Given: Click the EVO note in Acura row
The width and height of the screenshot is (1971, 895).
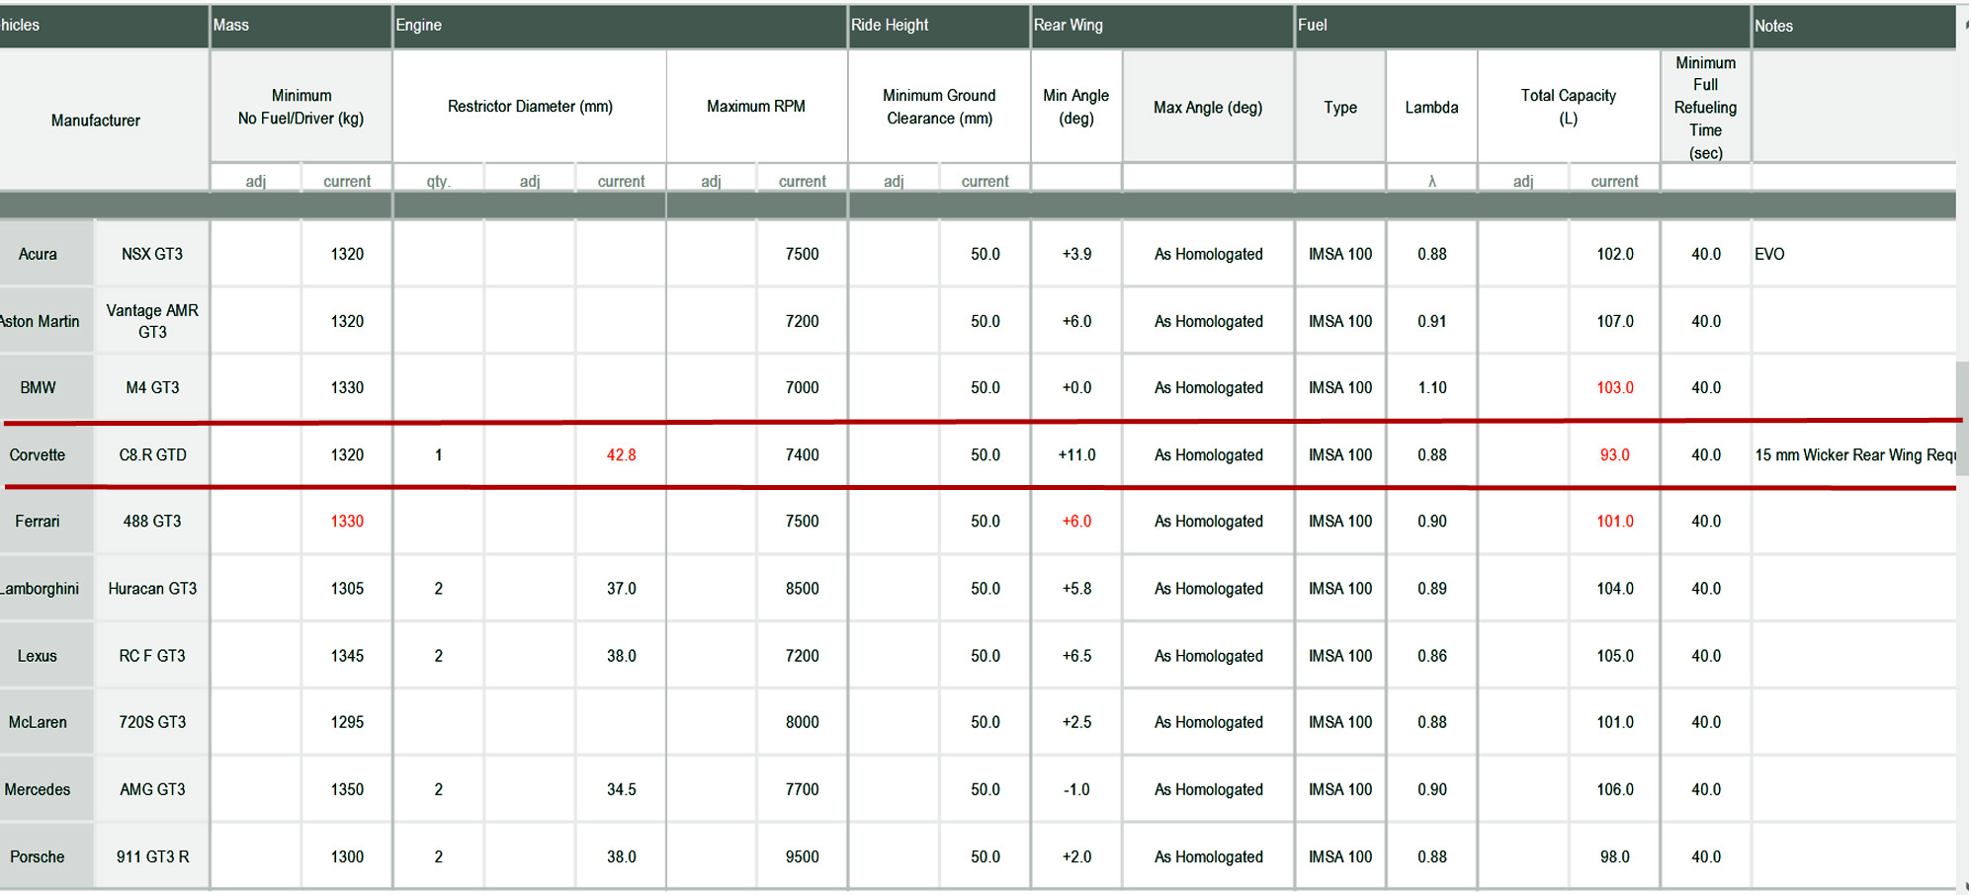Looking at the screenshot, I should tap(1769, 254).
